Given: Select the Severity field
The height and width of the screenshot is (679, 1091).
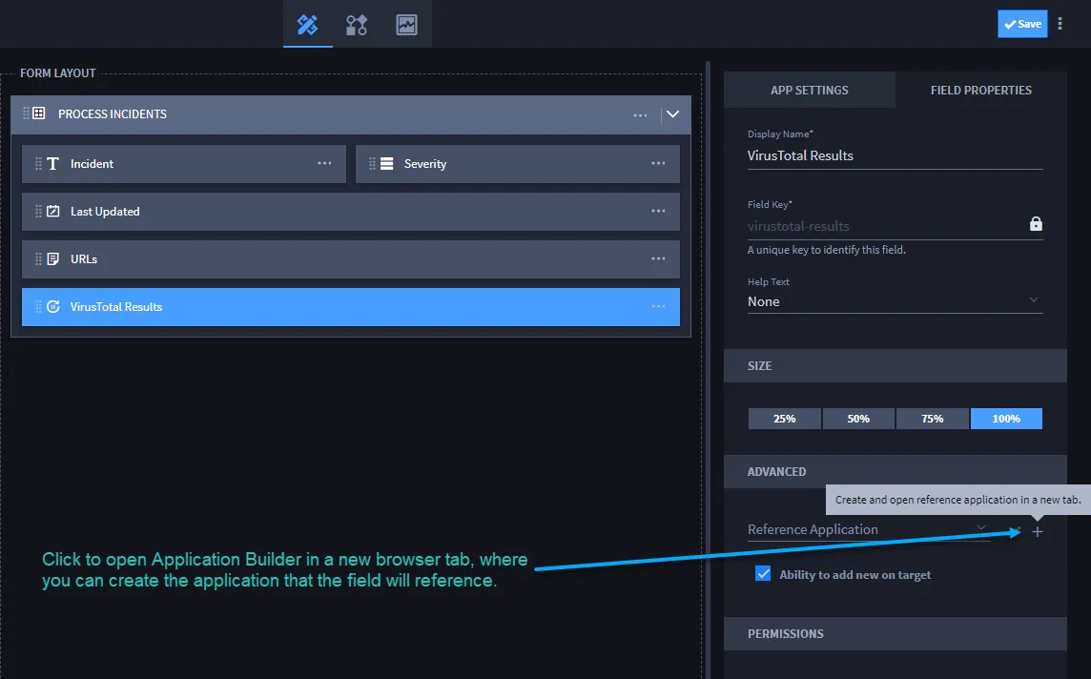Looking at the screenshot, I should point(518,164).
